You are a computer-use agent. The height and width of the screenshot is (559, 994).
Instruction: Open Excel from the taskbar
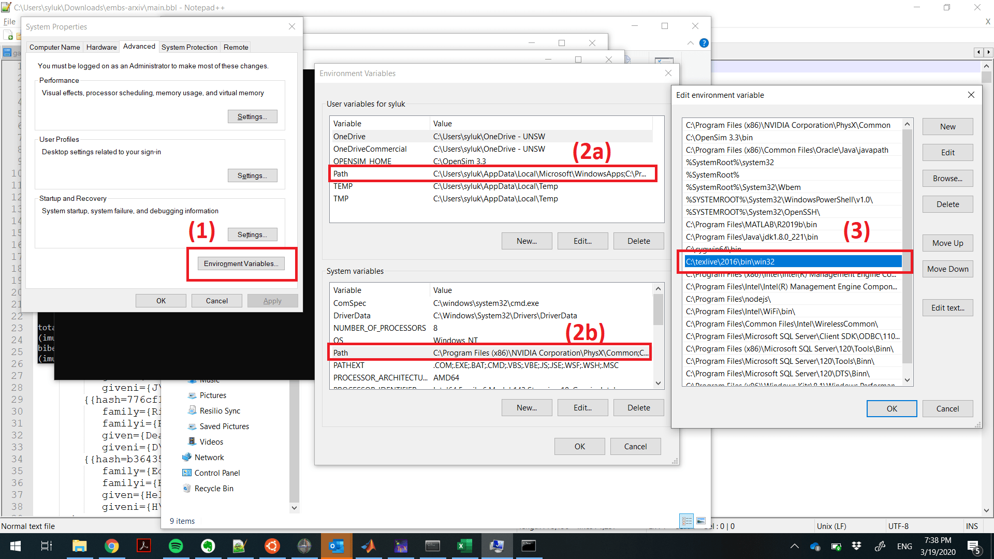[x=464, y=546]
